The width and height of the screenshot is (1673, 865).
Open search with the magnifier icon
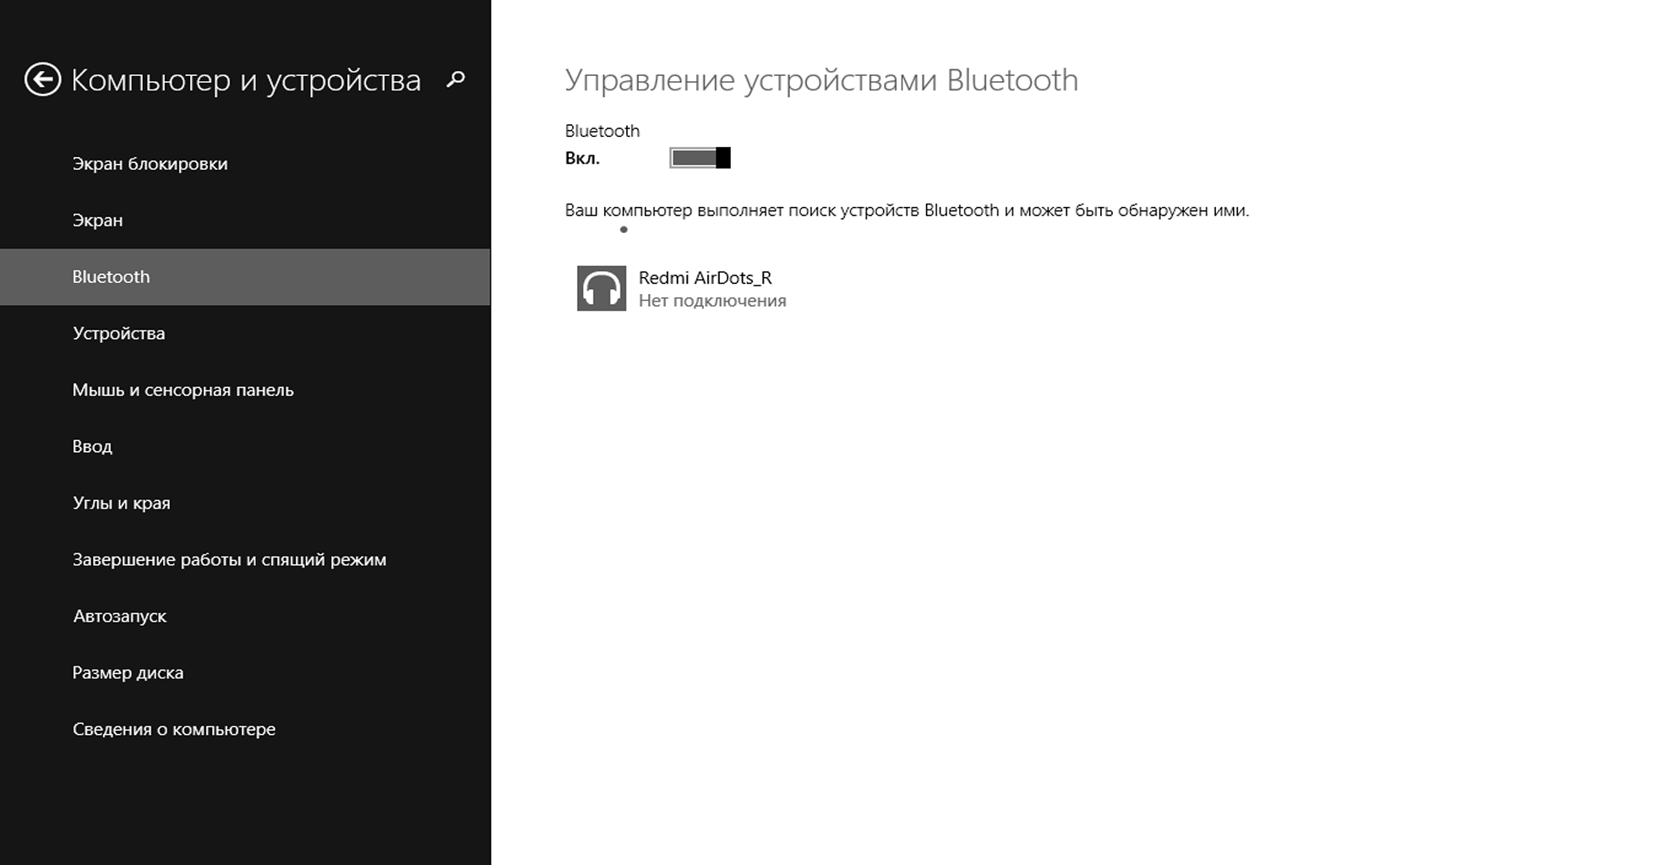click(x=455, y=79)
